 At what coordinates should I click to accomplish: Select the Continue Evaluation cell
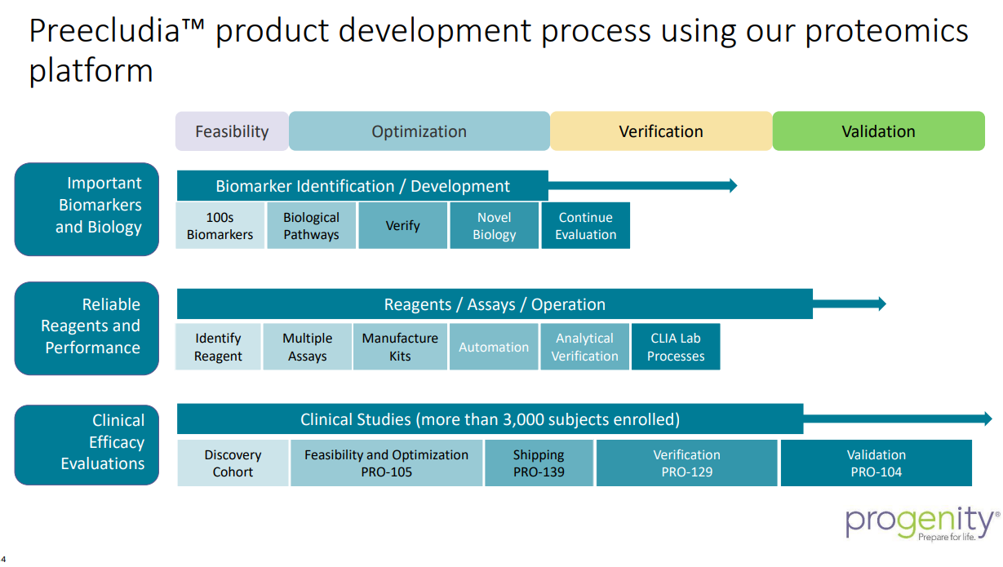coord(586,226)
